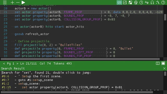The height and width of the screenshot is (94, 167).
Task: Click "Pg 1" page indicator
Action: [x=10, y=63]
